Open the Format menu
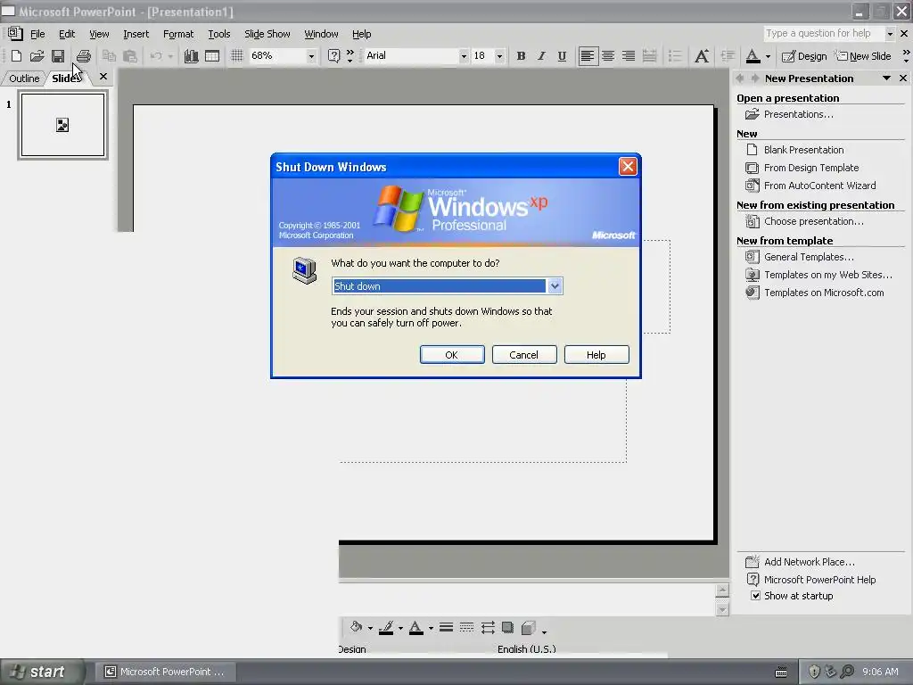This screenshot has height=685, width=913. 178,34
